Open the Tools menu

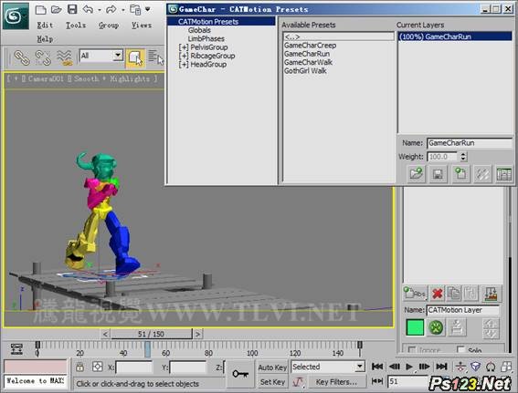[x=76, y=25]
